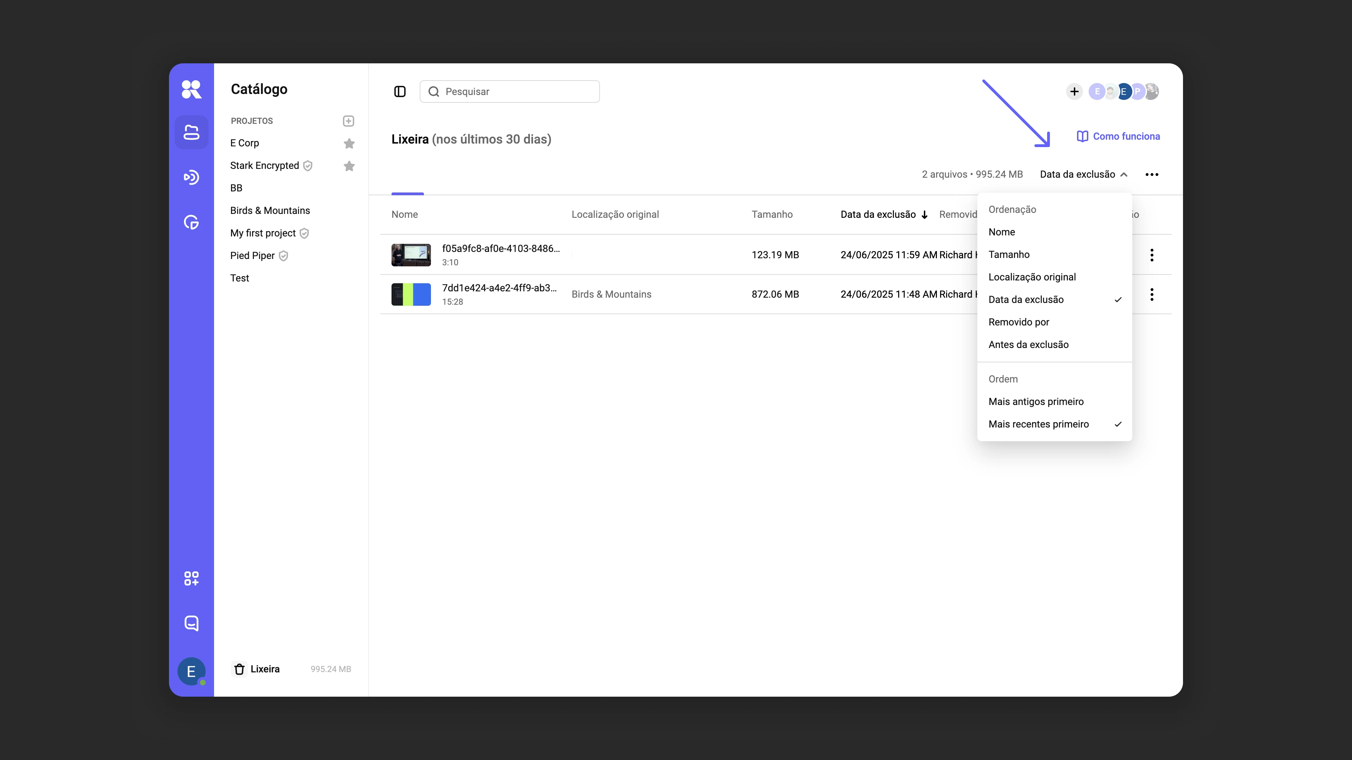Open row menu for f05a9fc8 file
The image size is (1352, 760).
[1152, 255]
